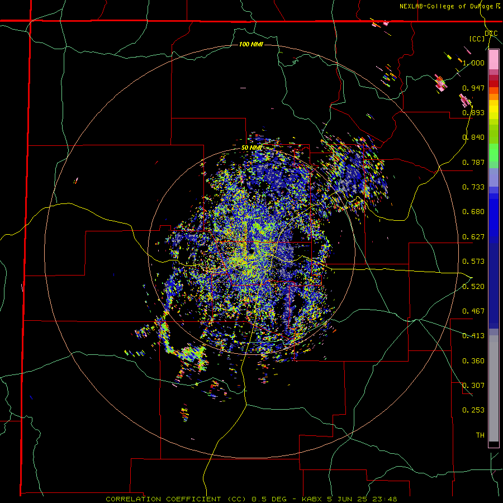
Task: Click the 0.573 scale value label
Action: click(473, 262)
